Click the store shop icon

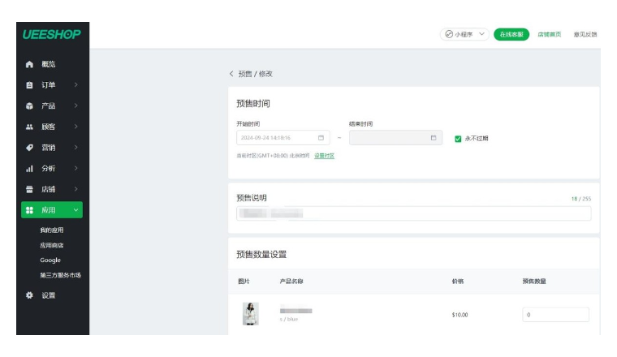click(x=30, y=189)
